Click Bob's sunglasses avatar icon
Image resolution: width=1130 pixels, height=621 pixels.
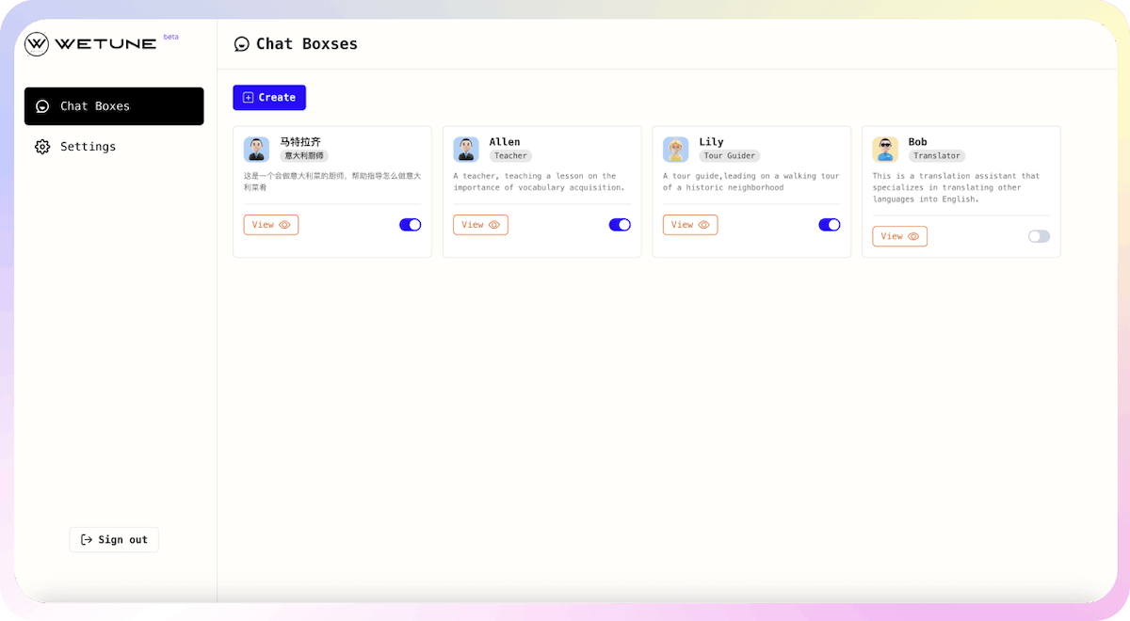[885, 150]
